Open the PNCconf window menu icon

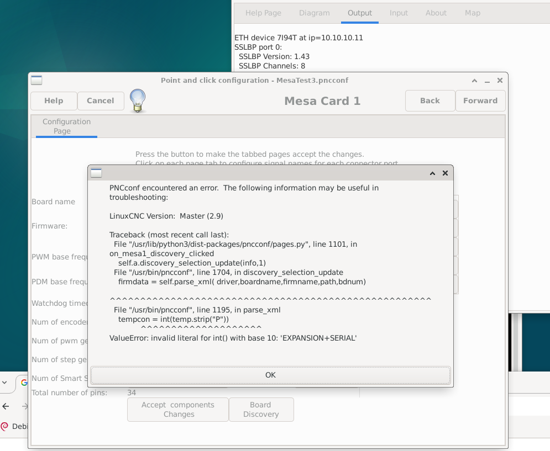(x=36, y=80)
